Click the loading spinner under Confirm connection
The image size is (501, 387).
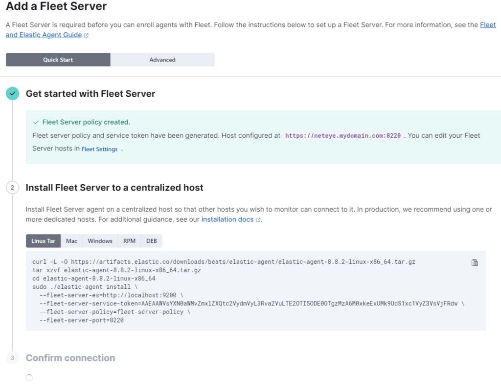(x=29, y=378)
